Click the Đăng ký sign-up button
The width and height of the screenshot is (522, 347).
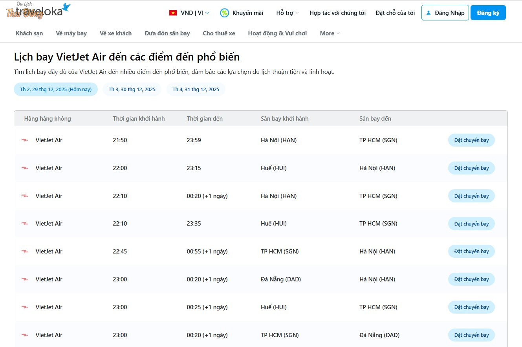click(x=488, y=13)
